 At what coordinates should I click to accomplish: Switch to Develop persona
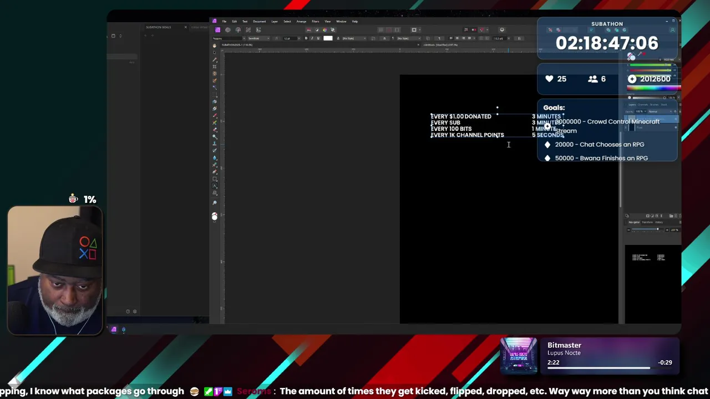click(238, 30)
